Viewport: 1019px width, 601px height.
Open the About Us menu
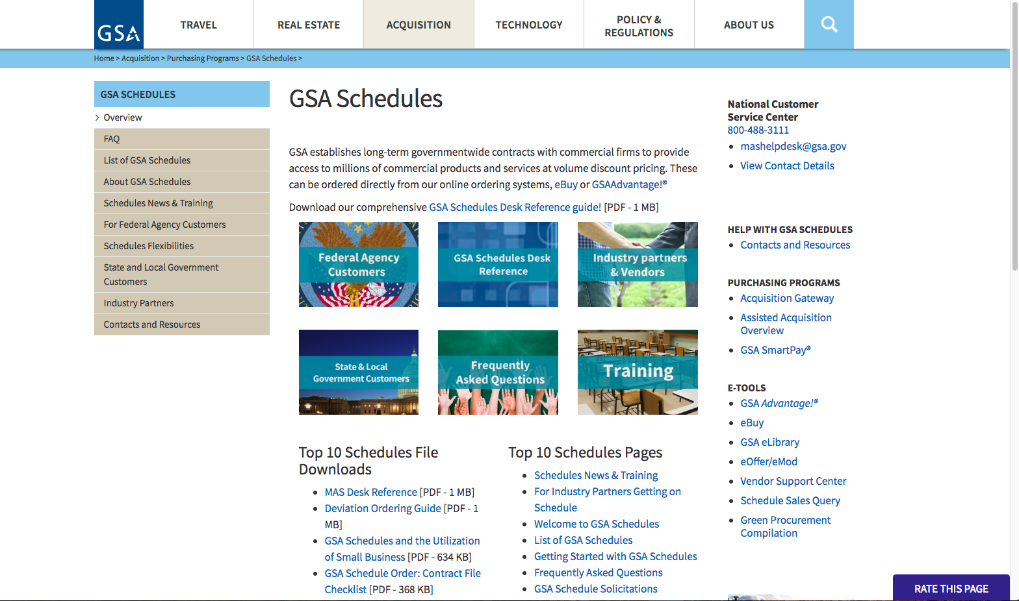tap(749, 25)
